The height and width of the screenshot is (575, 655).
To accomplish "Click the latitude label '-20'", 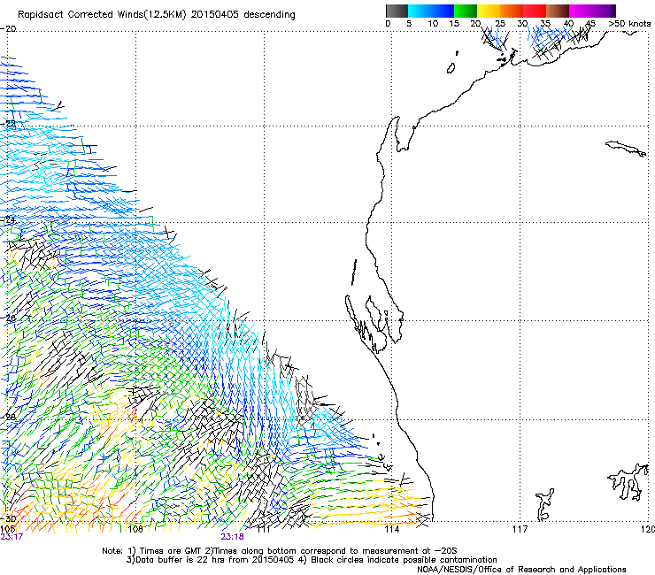I will (x=8, y=29).
